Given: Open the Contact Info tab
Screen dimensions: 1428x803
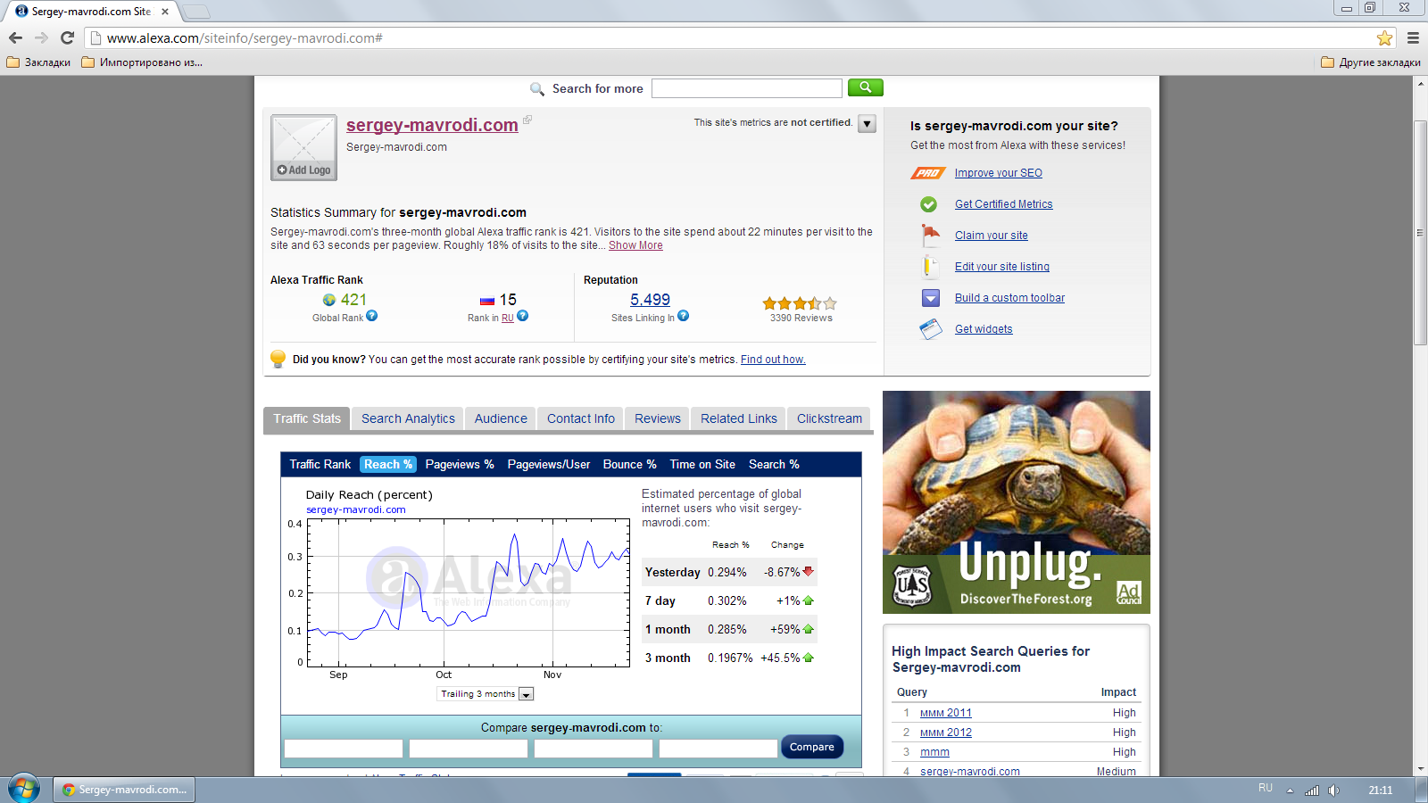Looking at the screenshot, I should (x=581, y=418).
